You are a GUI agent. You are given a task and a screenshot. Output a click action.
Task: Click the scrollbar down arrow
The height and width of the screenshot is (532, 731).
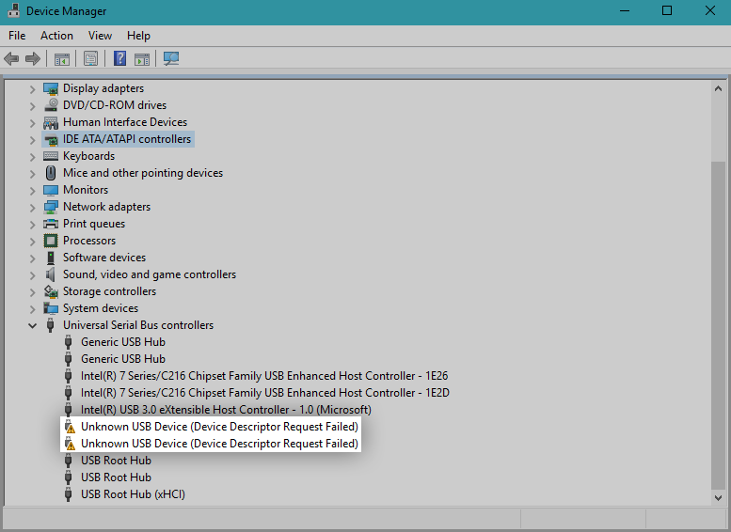coord(719,497)
